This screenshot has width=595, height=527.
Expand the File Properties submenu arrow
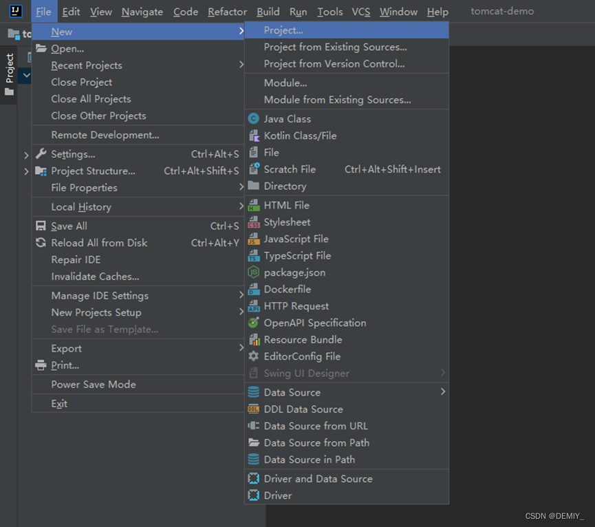tap(241, 187)
